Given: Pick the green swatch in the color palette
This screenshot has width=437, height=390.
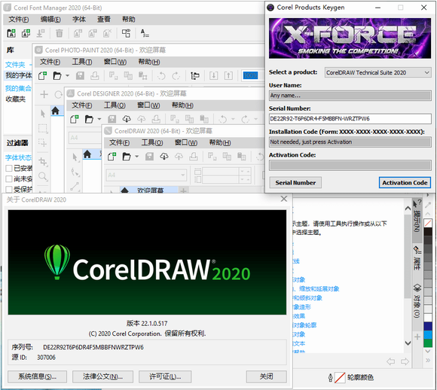Looking at the screenshot, I should [428, 343].
